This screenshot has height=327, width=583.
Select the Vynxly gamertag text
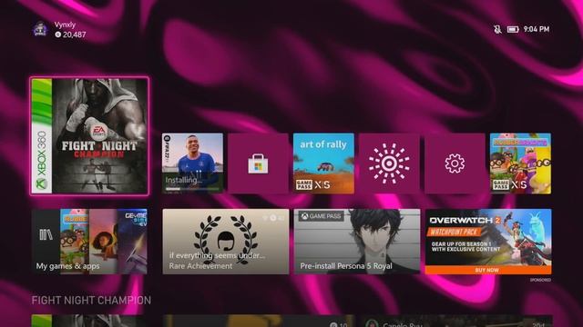(65, 25)
